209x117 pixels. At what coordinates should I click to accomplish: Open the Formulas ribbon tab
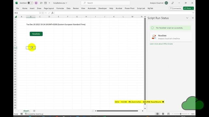click(60, 8)
